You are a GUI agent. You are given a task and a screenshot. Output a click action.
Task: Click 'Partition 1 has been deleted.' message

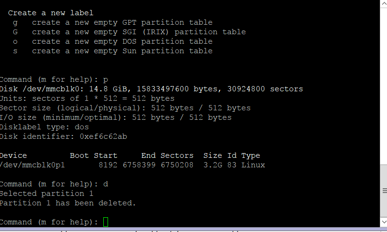point(68,203)
